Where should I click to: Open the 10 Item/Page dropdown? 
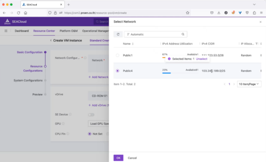coord(249,84)
